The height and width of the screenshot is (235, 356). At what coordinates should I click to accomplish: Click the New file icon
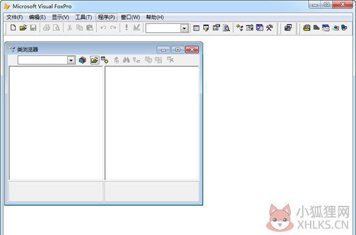coord(13,28)
